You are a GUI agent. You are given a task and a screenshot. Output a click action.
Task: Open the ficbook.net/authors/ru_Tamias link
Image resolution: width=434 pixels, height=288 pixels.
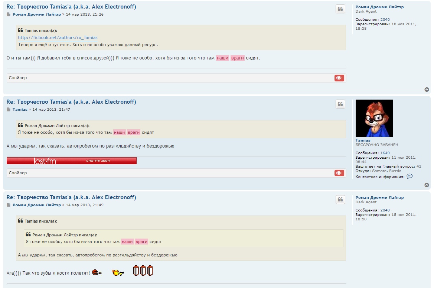point(58,38)
